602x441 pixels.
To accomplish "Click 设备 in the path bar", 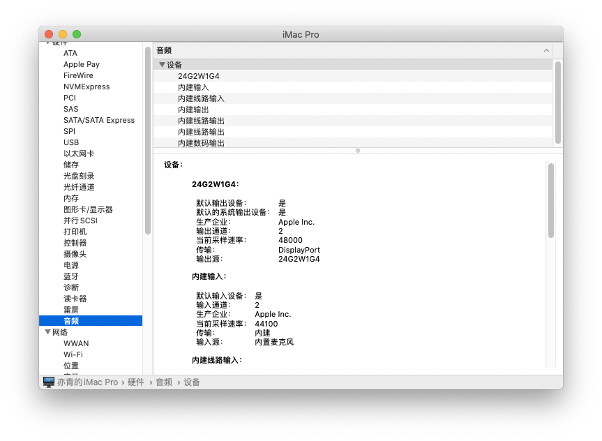I will (x=192, y=382).
